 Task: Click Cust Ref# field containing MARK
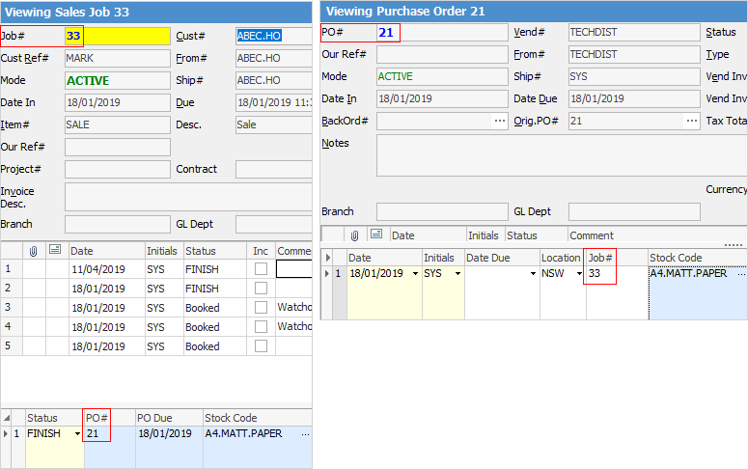pos(118,58)
